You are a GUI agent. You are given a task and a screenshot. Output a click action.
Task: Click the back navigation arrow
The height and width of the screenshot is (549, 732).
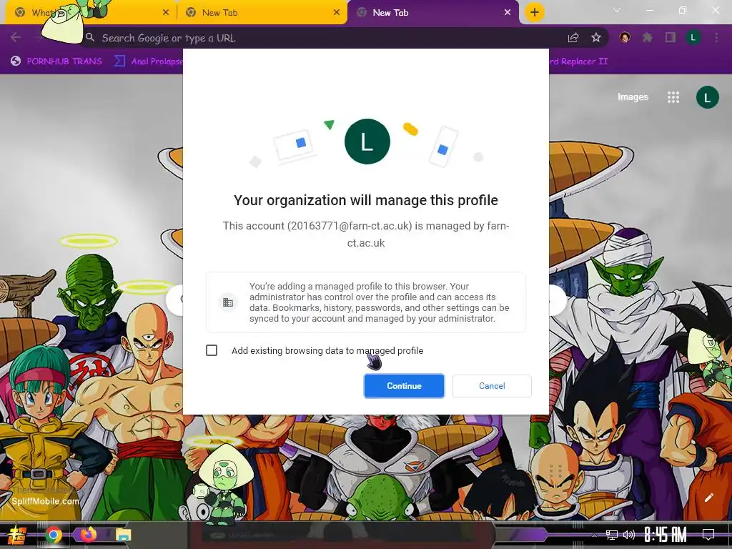[16, 37]
